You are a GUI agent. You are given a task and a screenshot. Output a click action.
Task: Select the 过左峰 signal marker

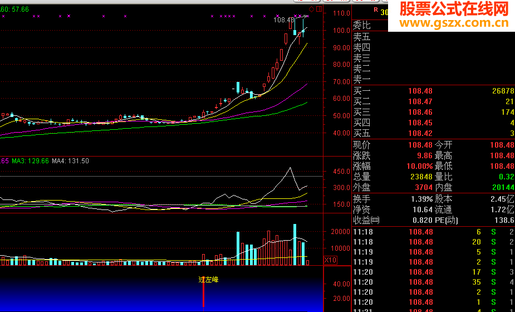point(208,280)
